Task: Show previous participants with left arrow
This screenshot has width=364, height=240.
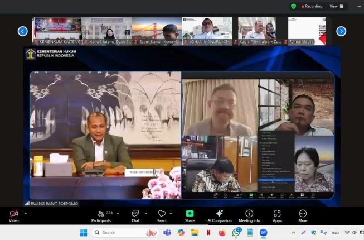Action: (23, 31)
